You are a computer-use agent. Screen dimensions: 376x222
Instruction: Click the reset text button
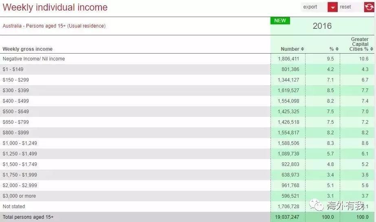coord(345,7)
